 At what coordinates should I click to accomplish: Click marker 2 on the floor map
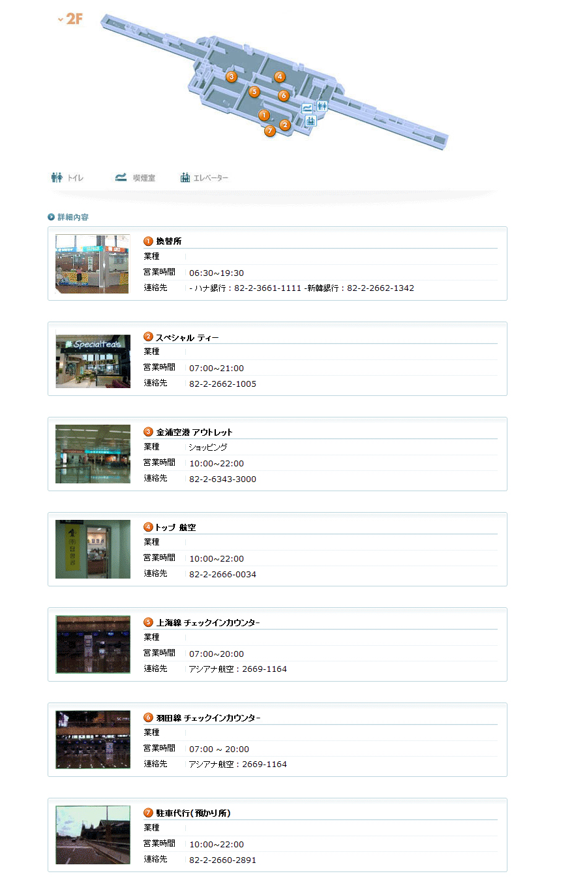(285, 125)
